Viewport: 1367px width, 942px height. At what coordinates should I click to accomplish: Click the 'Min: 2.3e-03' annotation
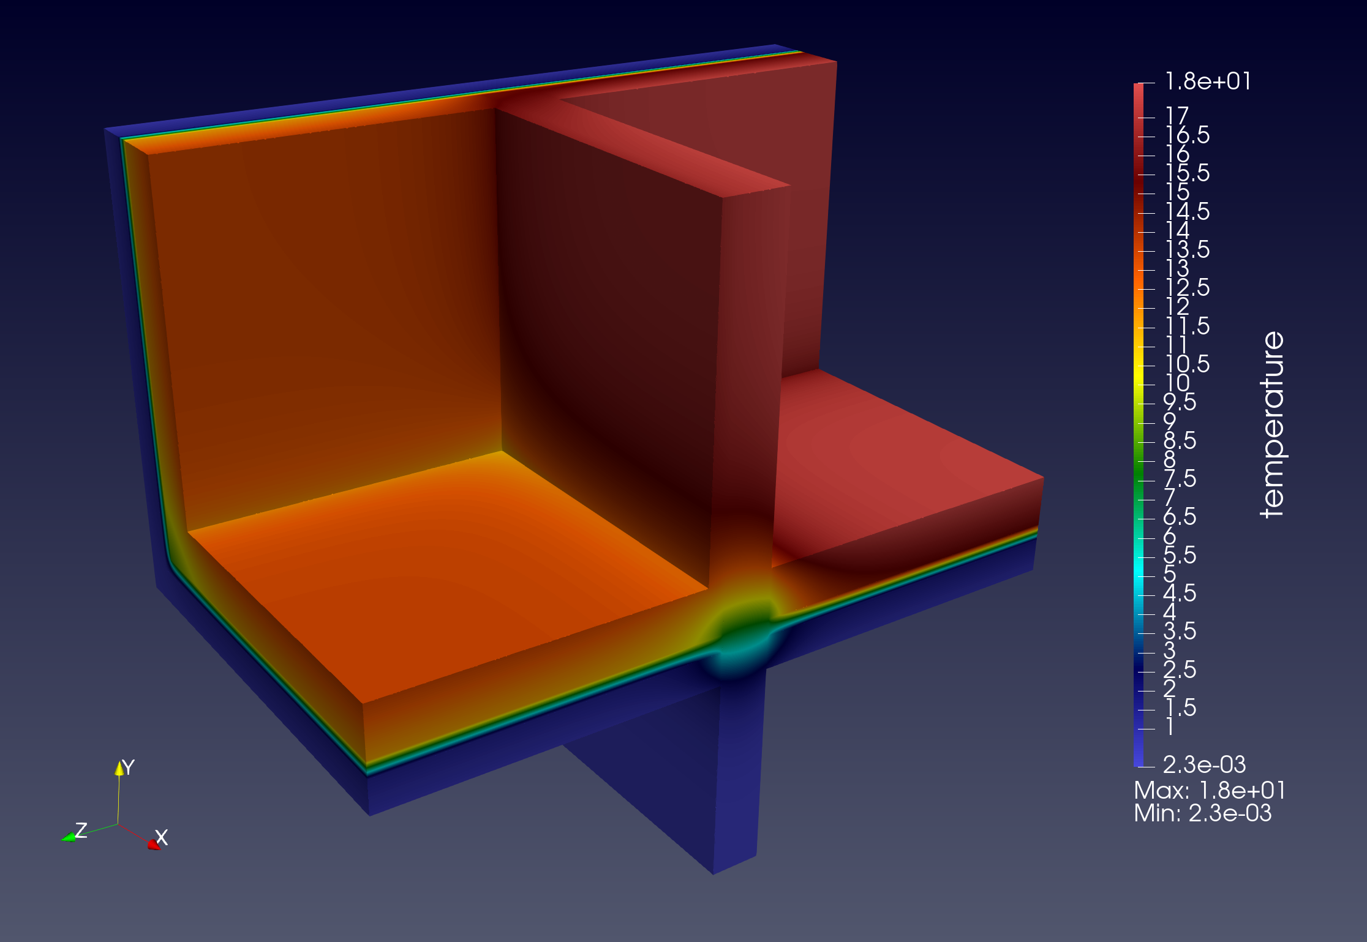coord(1202,813)
